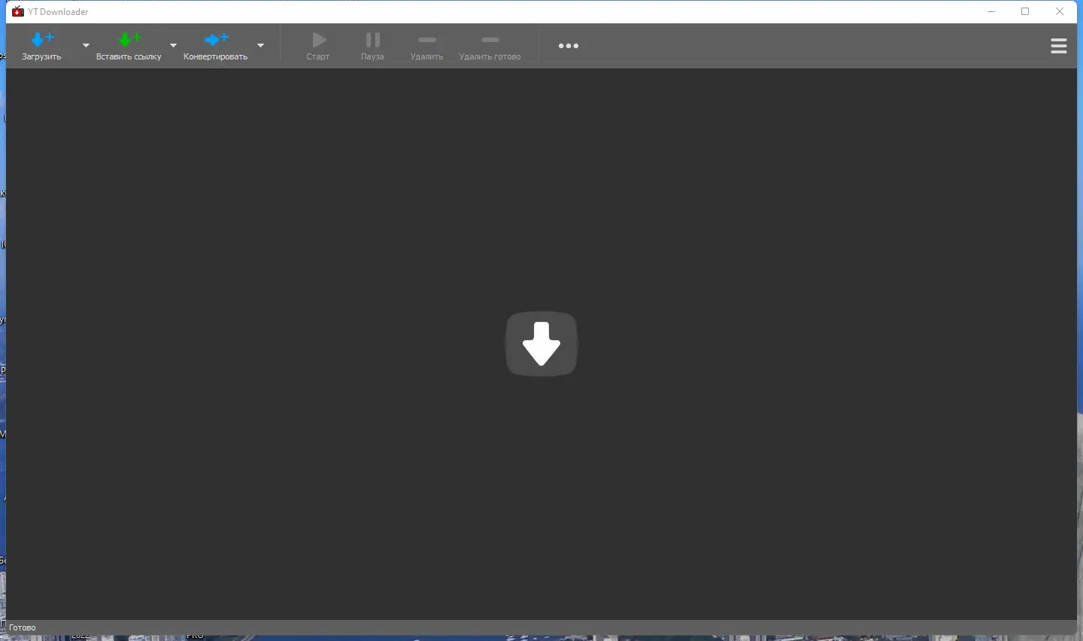Click the Удалить готово clear-completed icon

[x=490, y=40]
